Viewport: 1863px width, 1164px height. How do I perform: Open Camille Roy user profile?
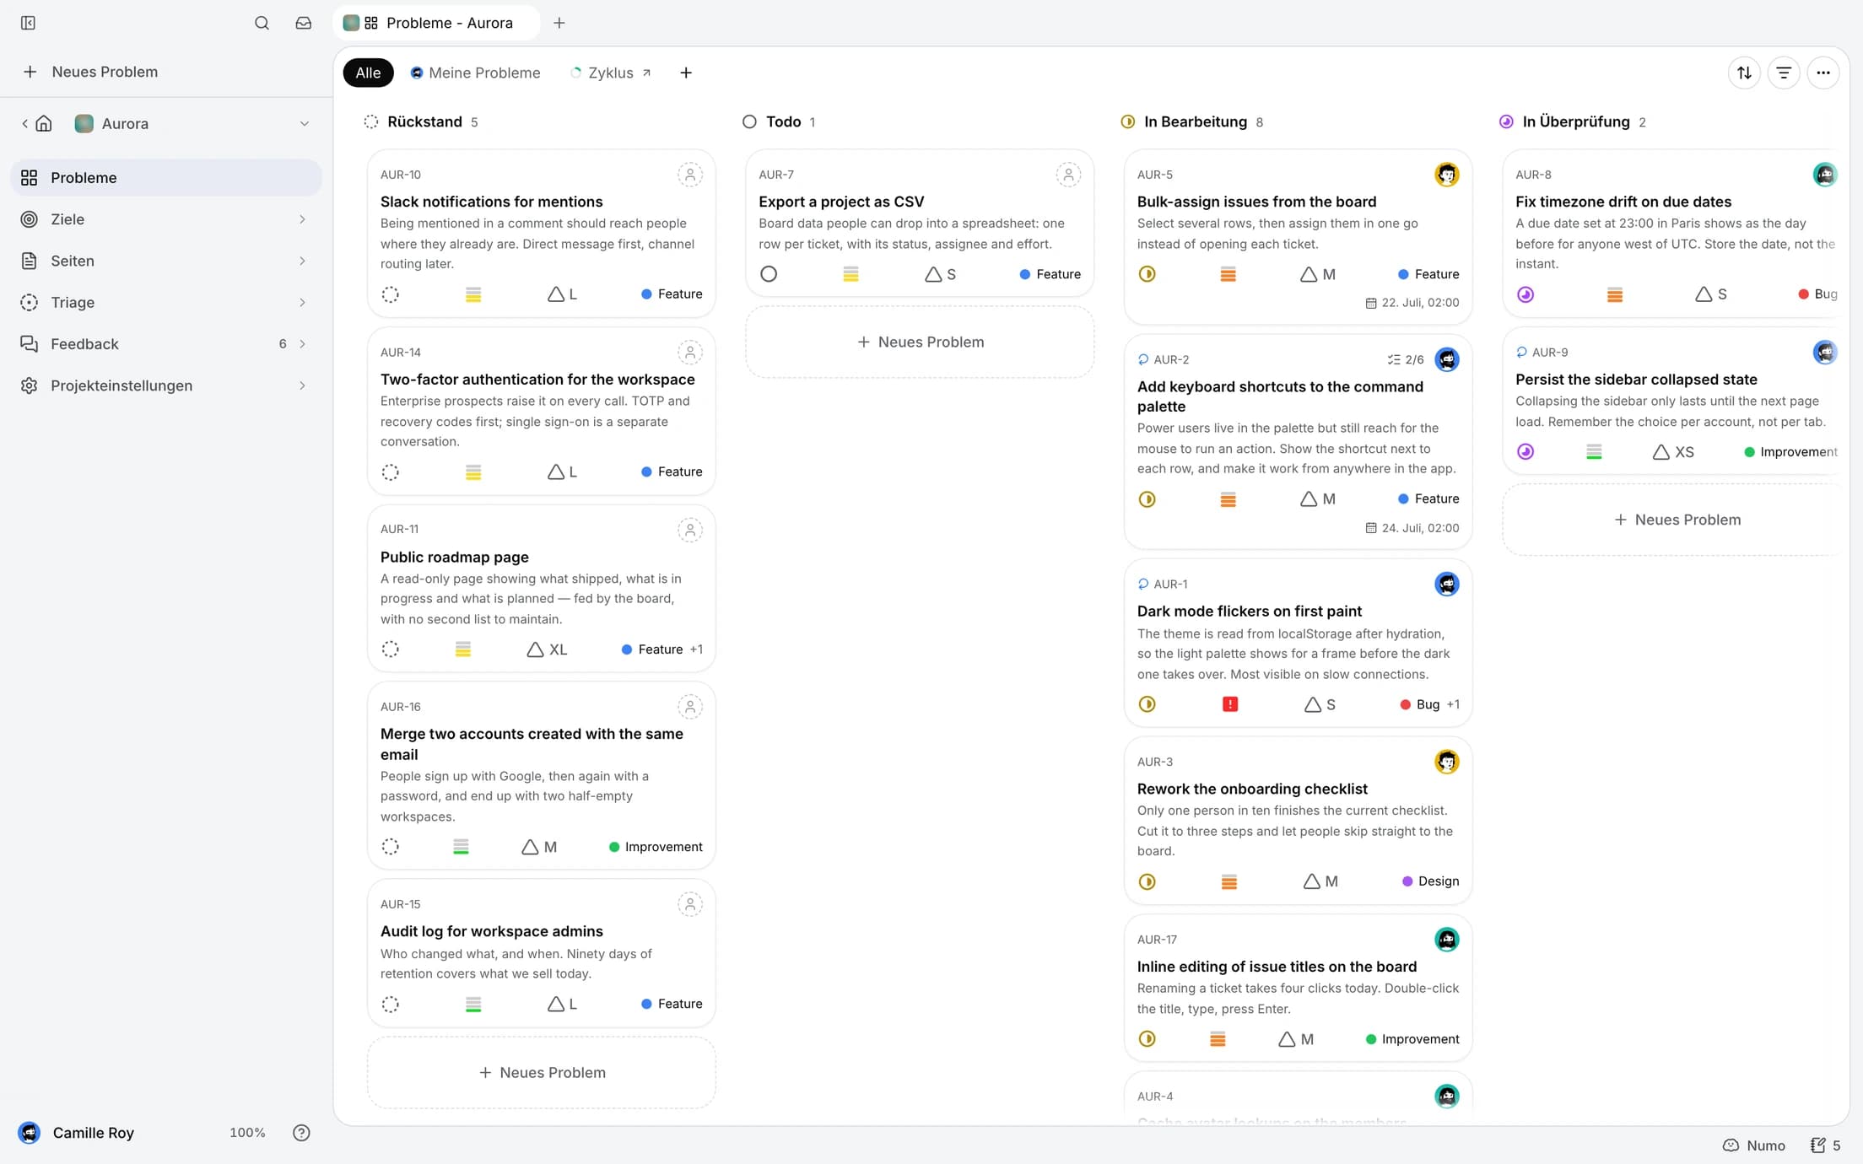76,1133
